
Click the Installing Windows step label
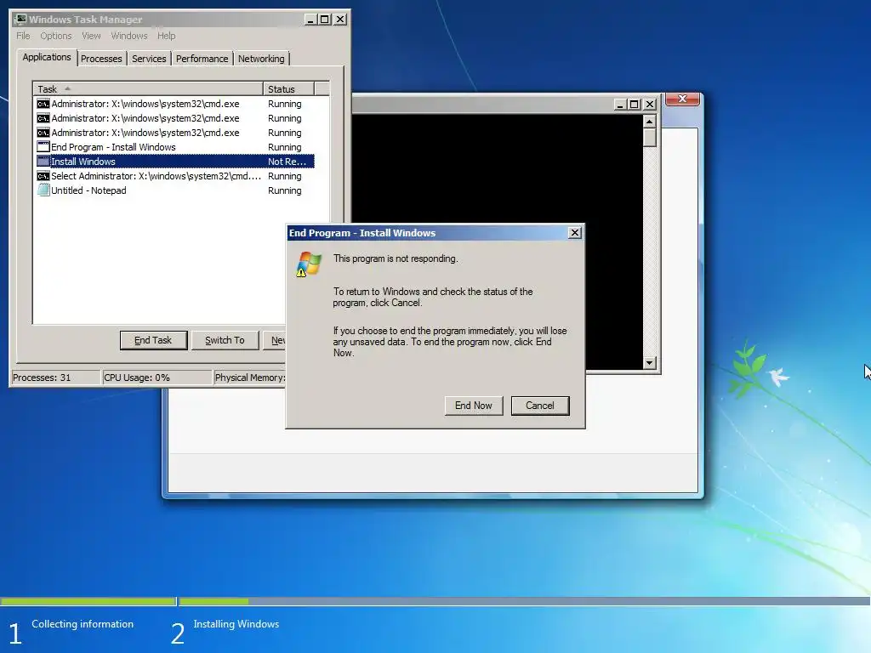236,624
